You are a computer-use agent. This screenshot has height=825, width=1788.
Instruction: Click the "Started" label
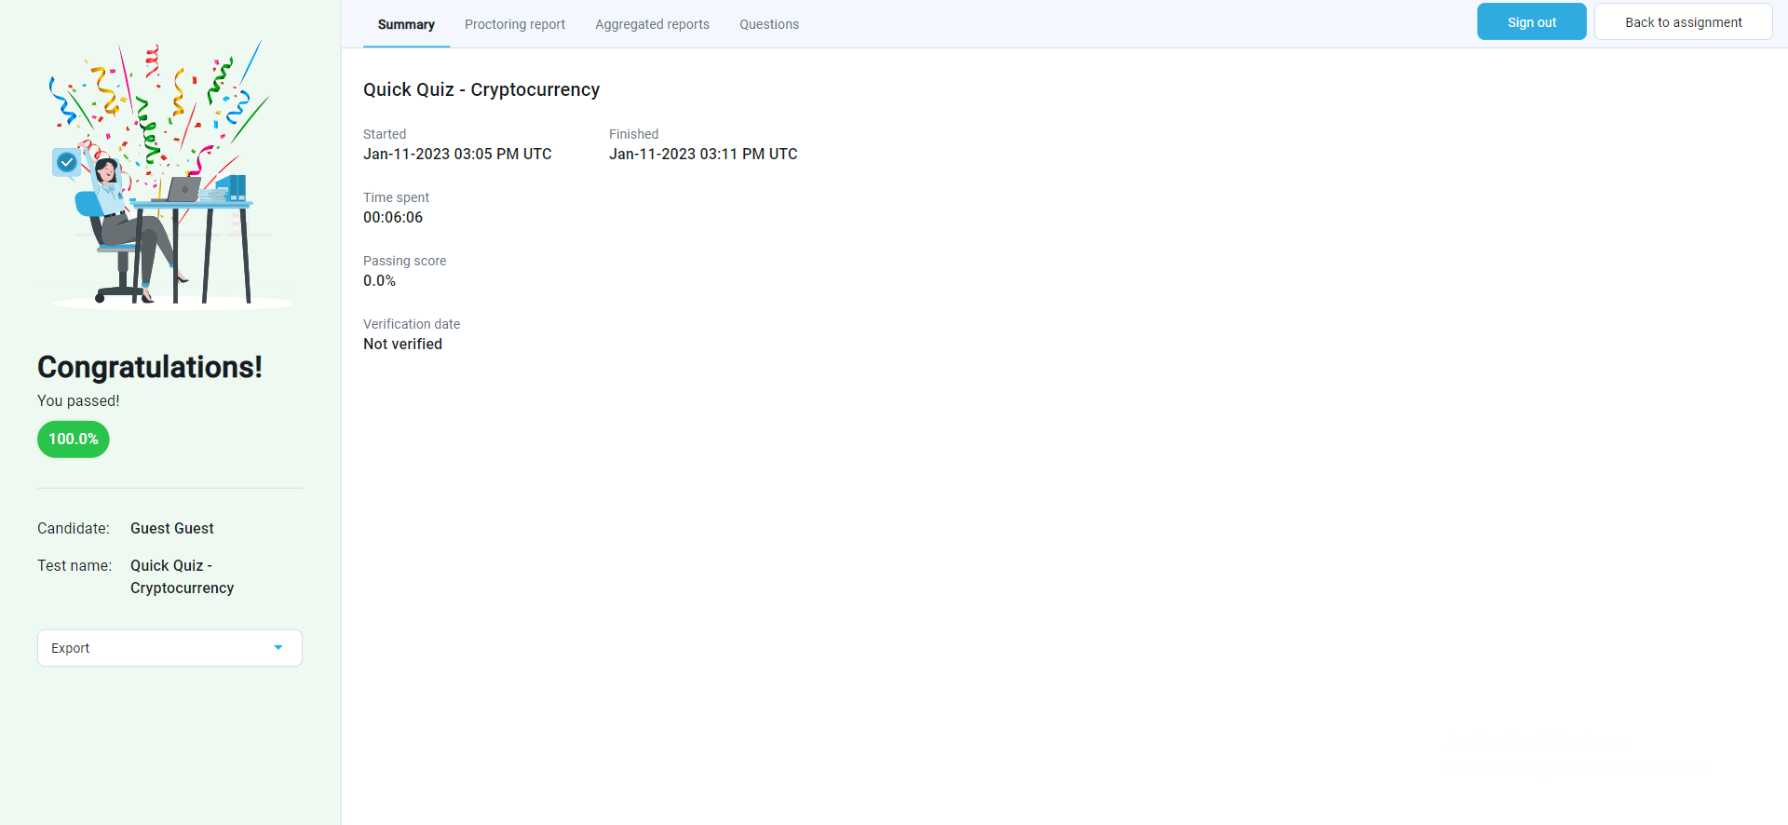pos(385,134)
